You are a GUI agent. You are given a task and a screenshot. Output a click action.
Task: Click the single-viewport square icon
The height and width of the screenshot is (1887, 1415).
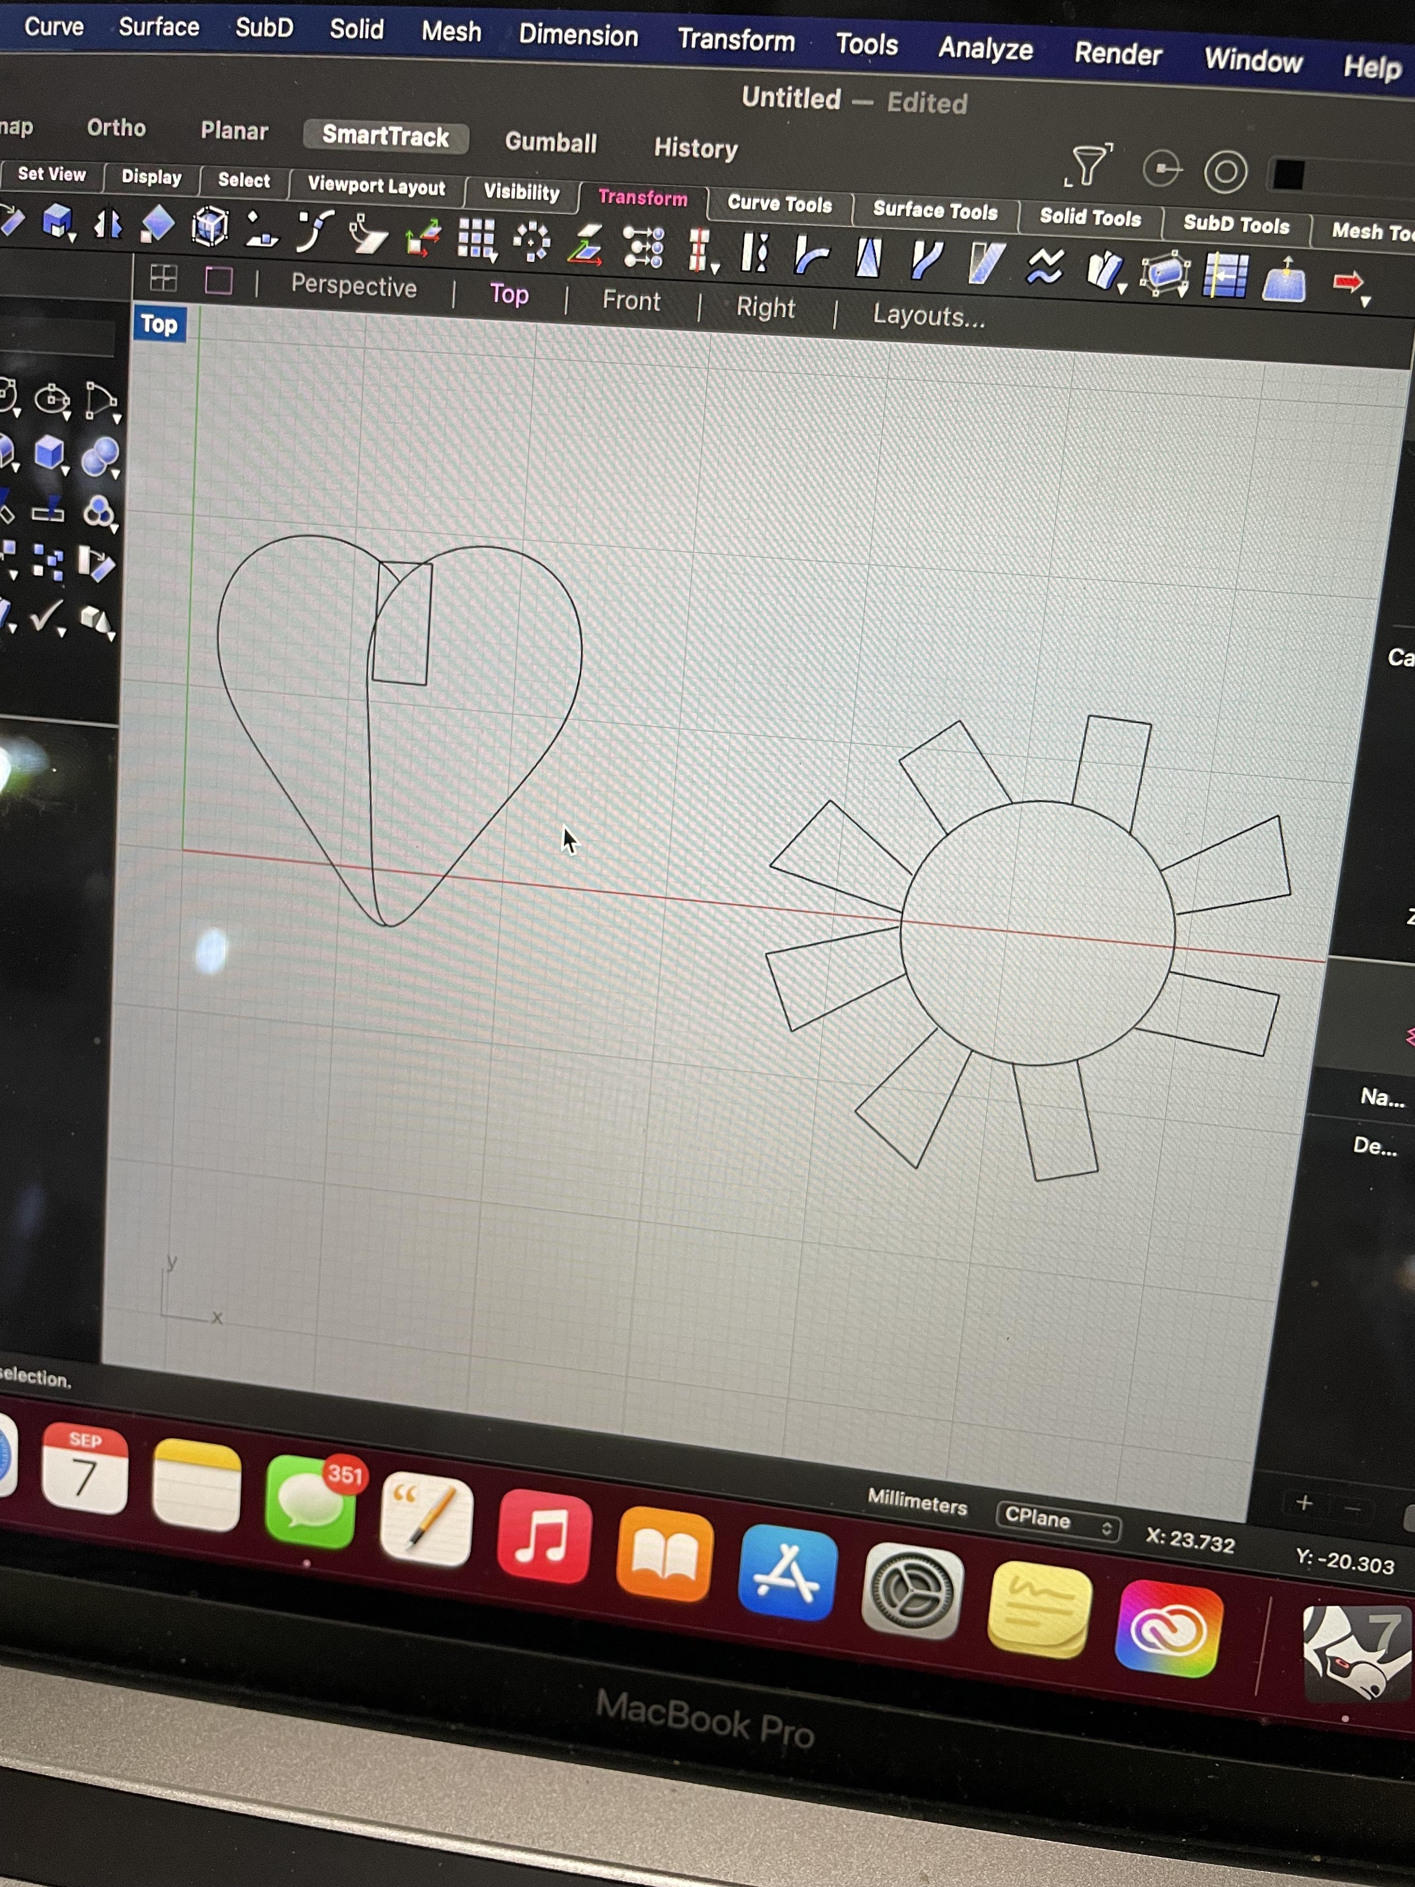(x=219, y=280)
